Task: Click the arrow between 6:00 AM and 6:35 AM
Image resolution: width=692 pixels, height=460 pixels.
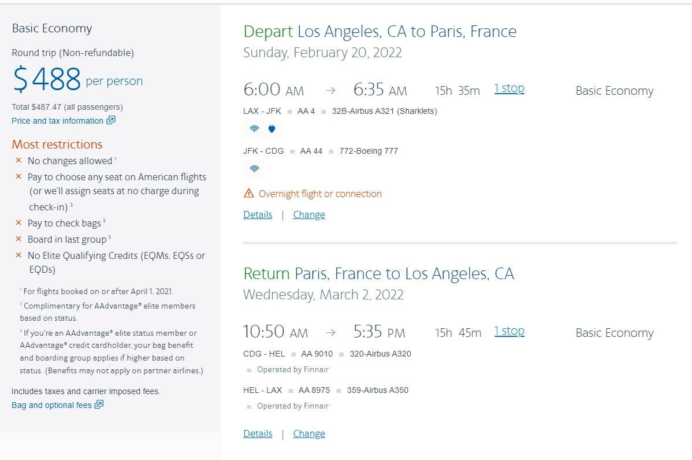Action: tap(330, 91)
